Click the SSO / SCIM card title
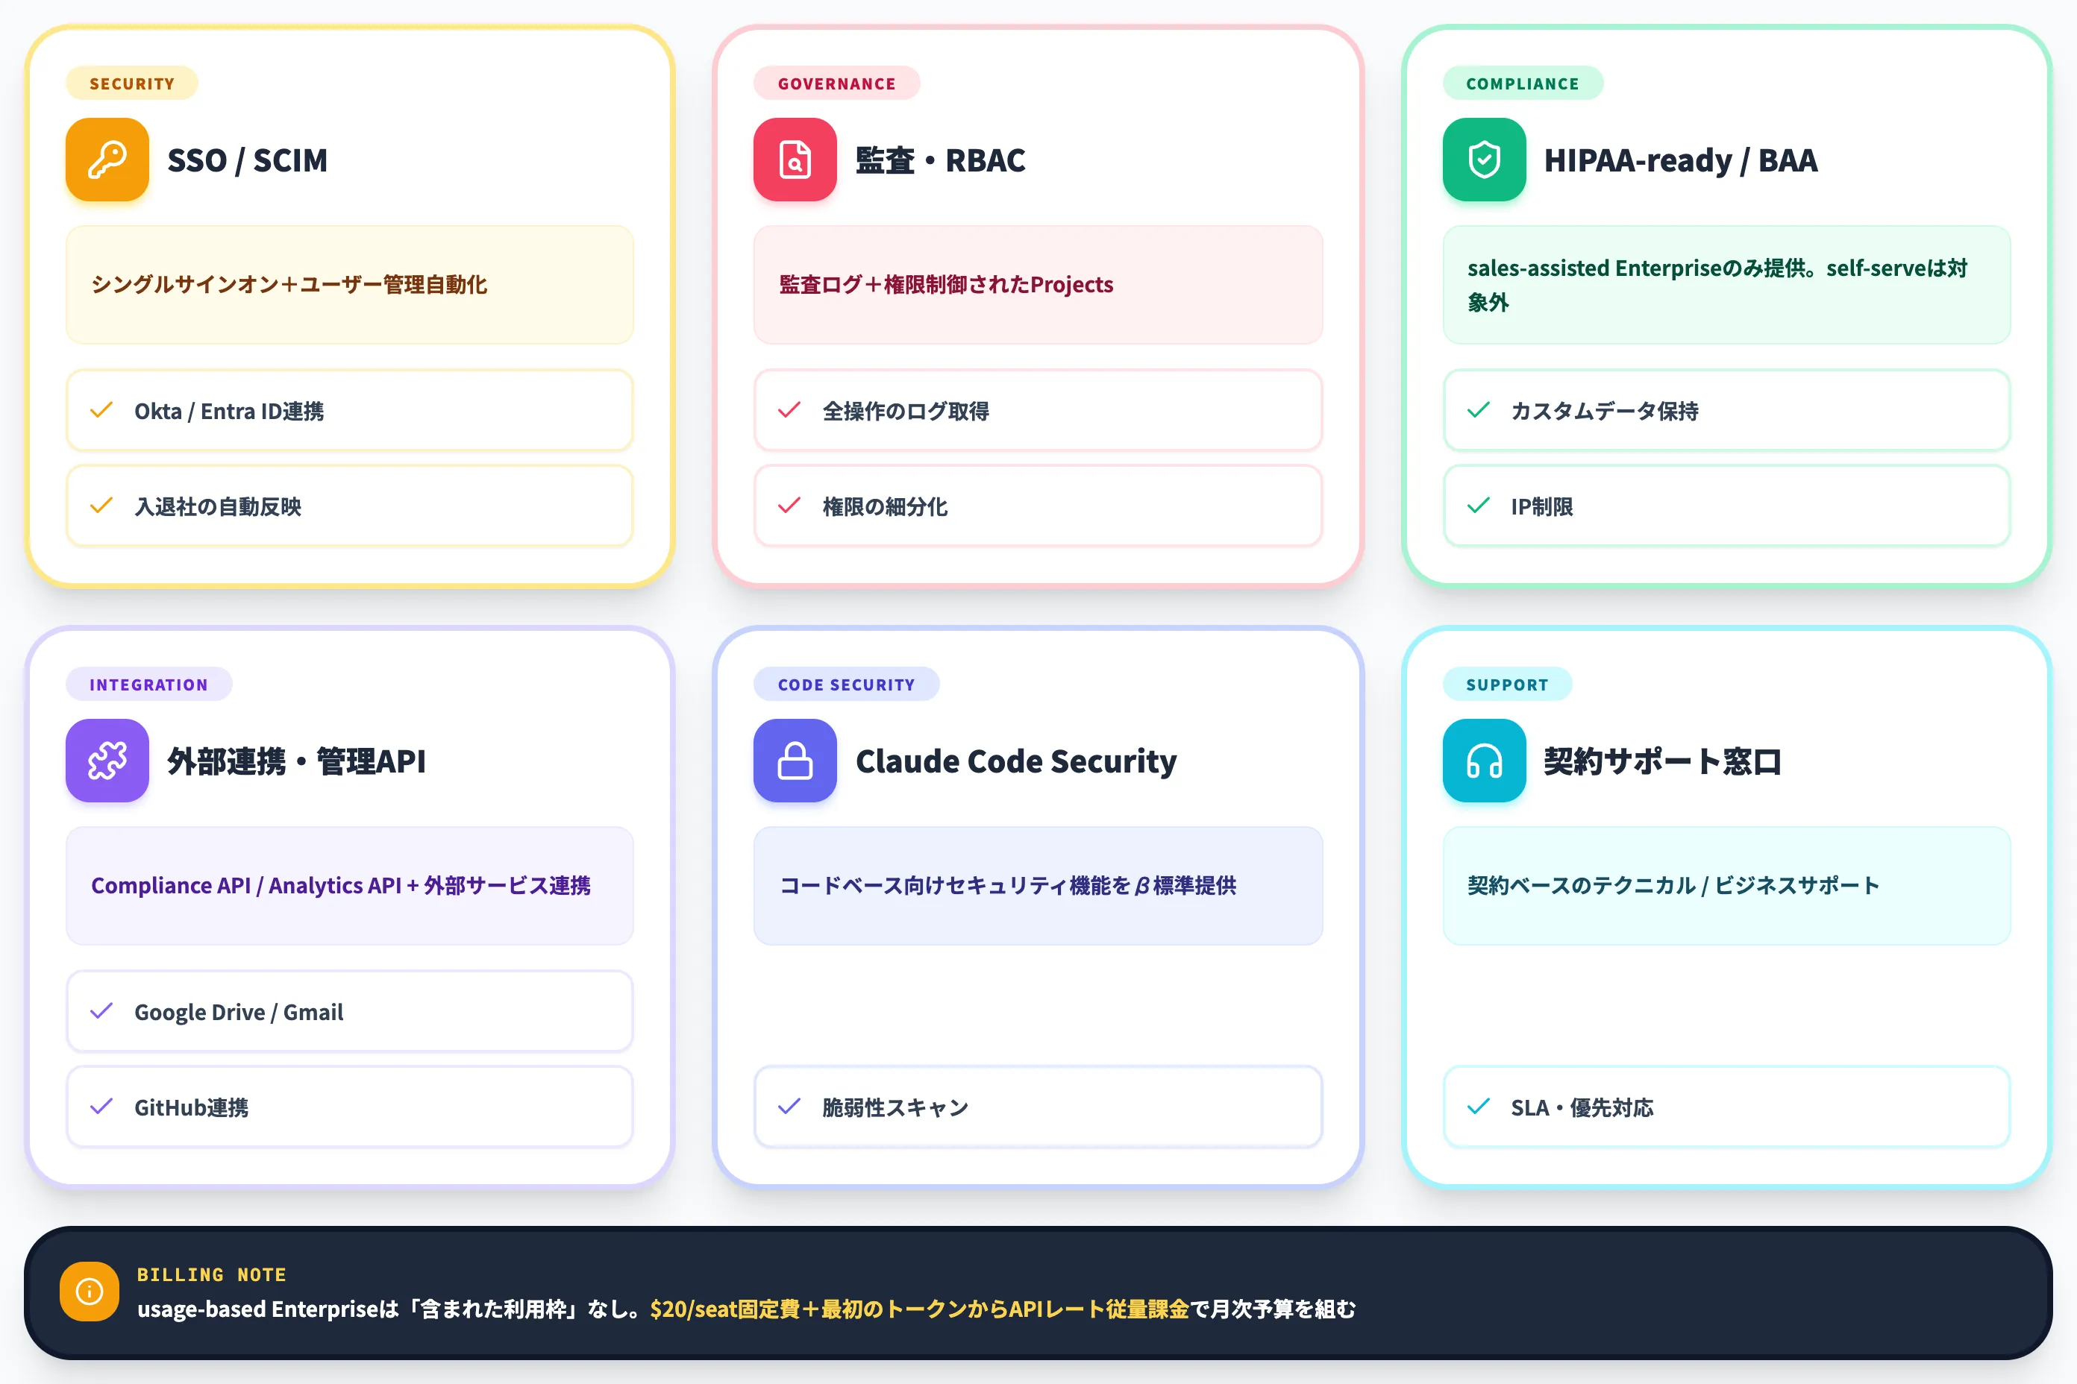 (247, 160)
